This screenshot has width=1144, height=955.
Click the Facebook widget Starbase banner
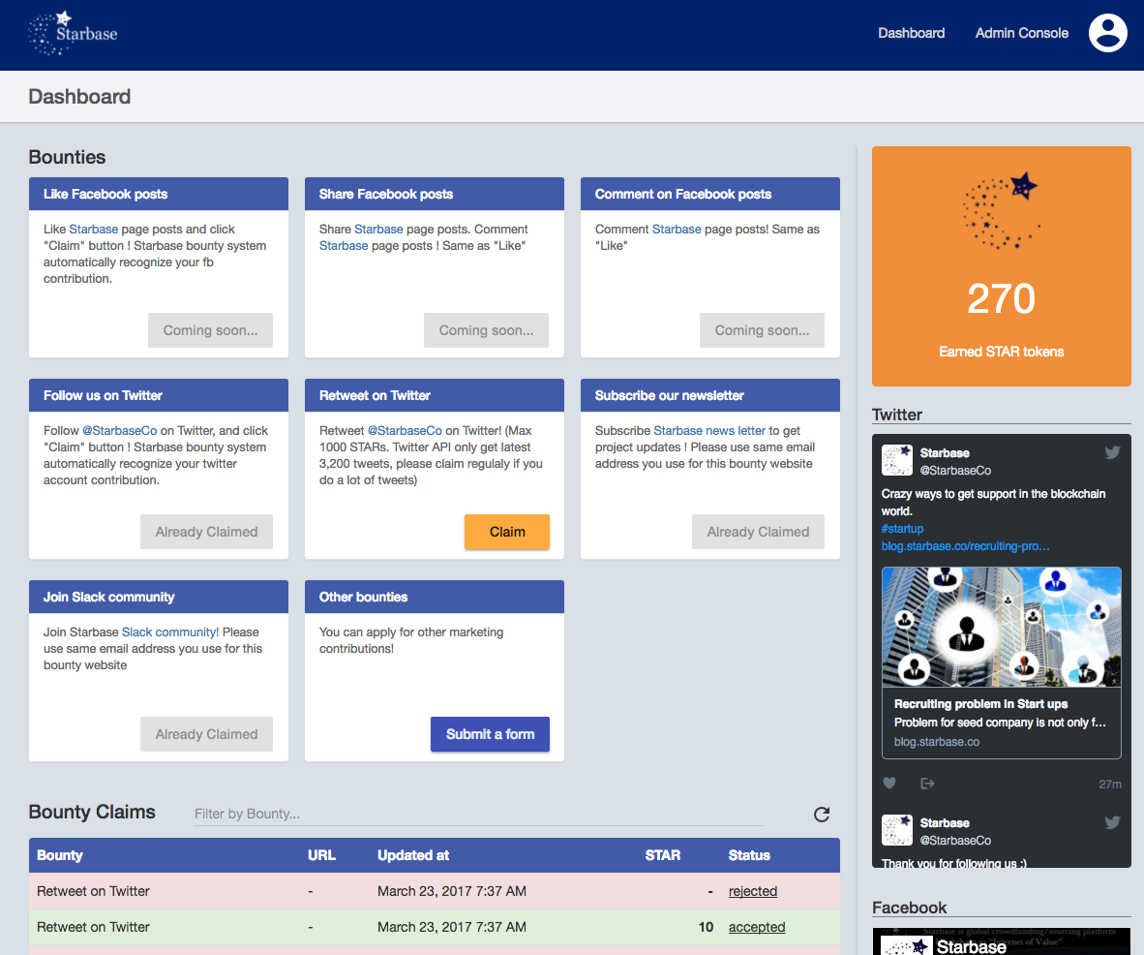pos(1001,941)
